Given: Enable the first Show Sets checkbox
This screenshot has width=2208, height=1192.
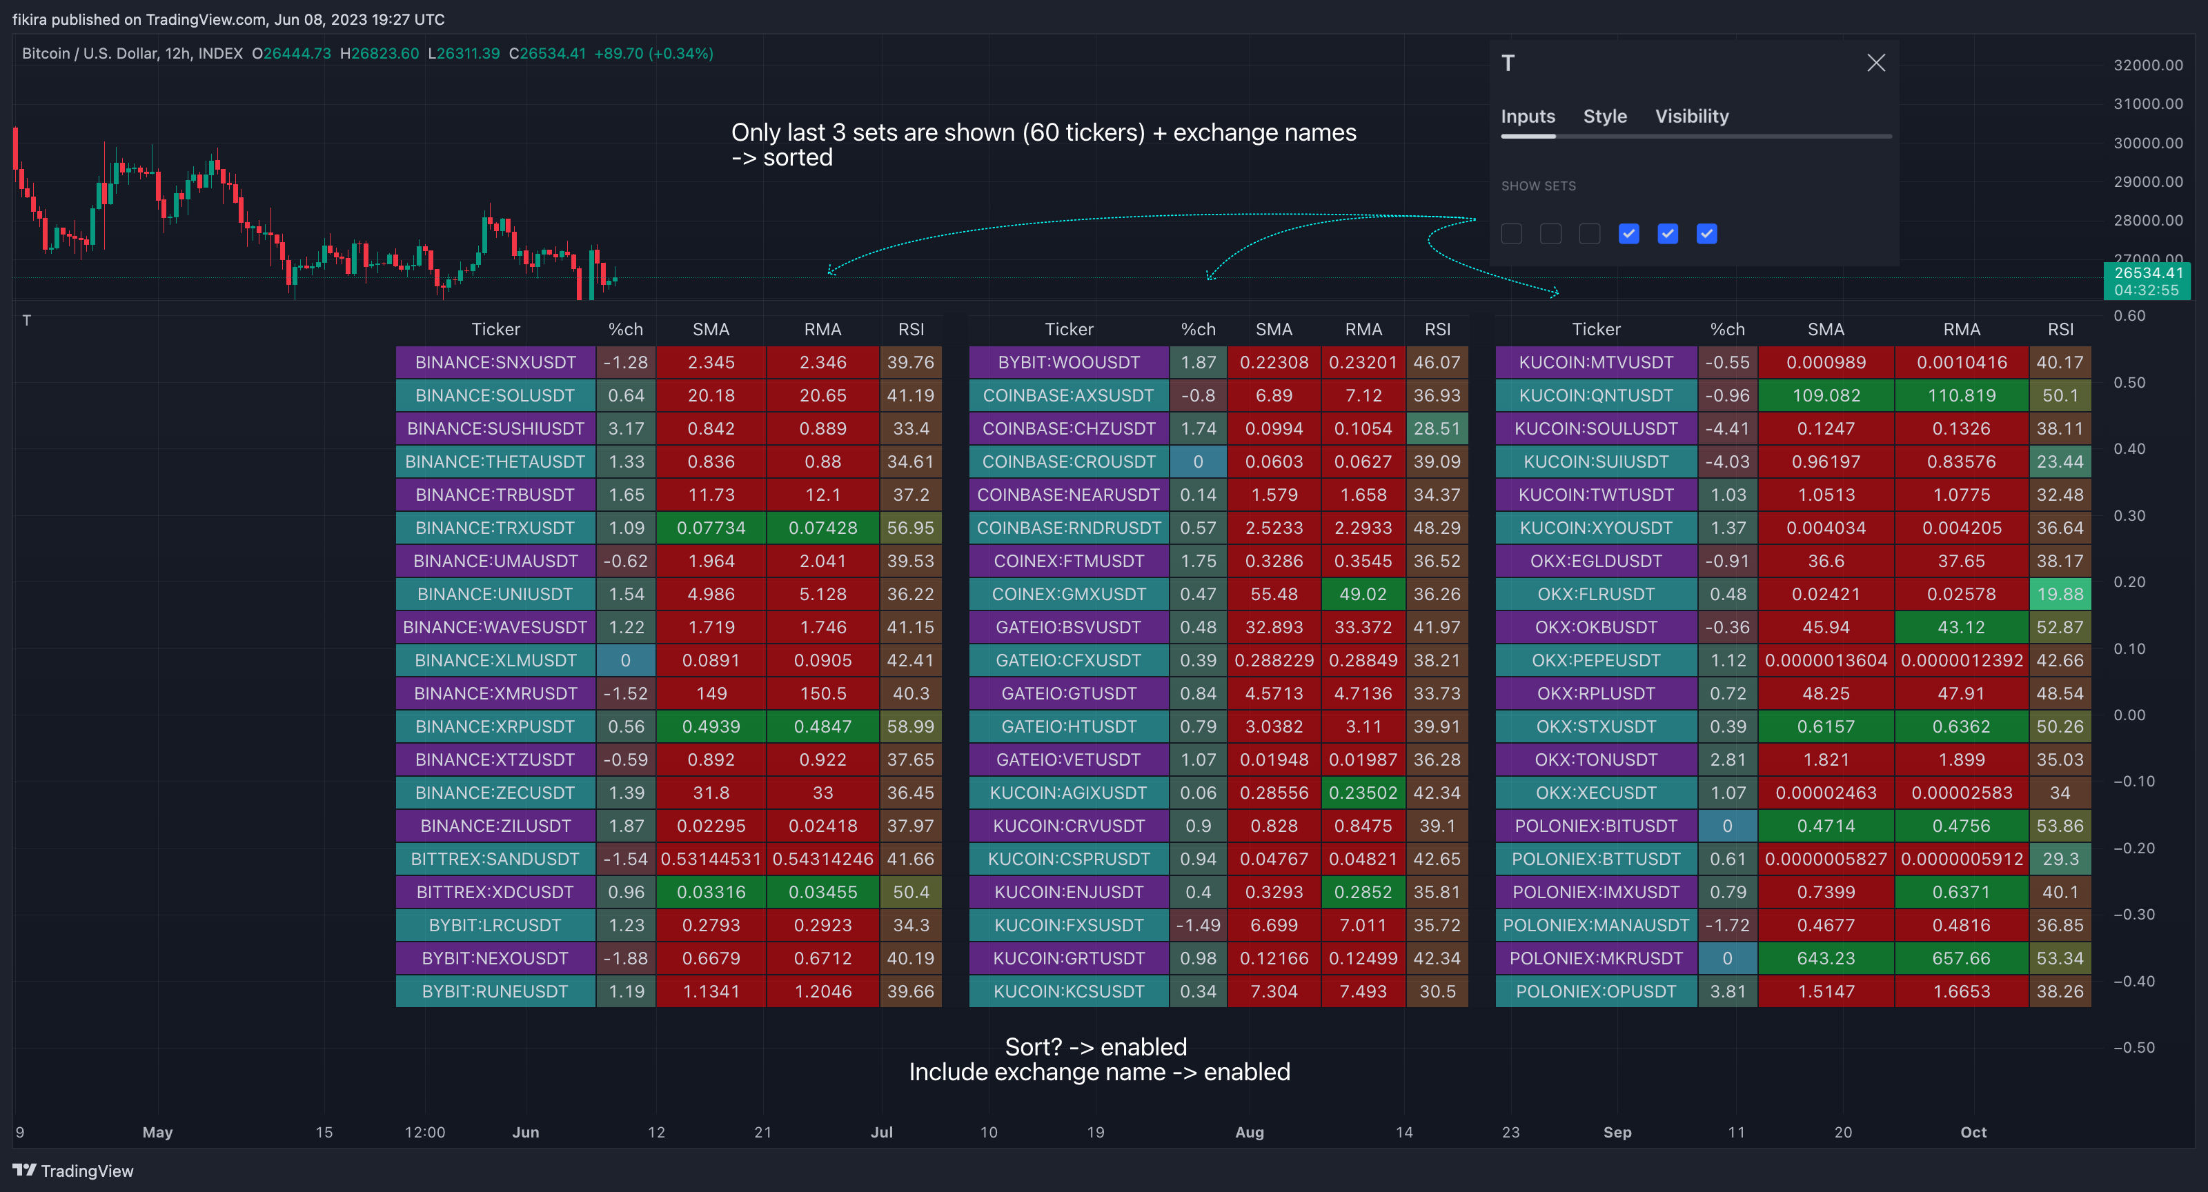Looking at the screenshot, I should click(1511, 234).
